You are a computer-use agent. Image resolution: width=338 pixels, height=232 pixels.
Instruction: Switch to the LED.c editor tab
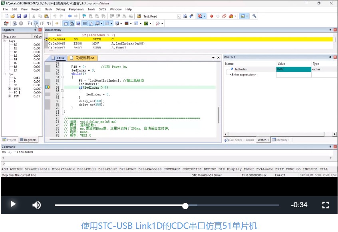coord(58,58)
